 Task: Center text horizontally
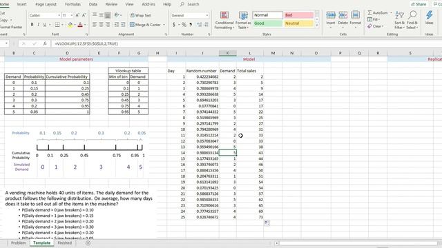[x=101, y=25]
